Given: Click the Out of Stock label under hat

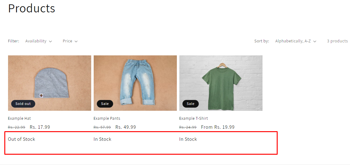Looking at the screenshot, I should (22, 139).
